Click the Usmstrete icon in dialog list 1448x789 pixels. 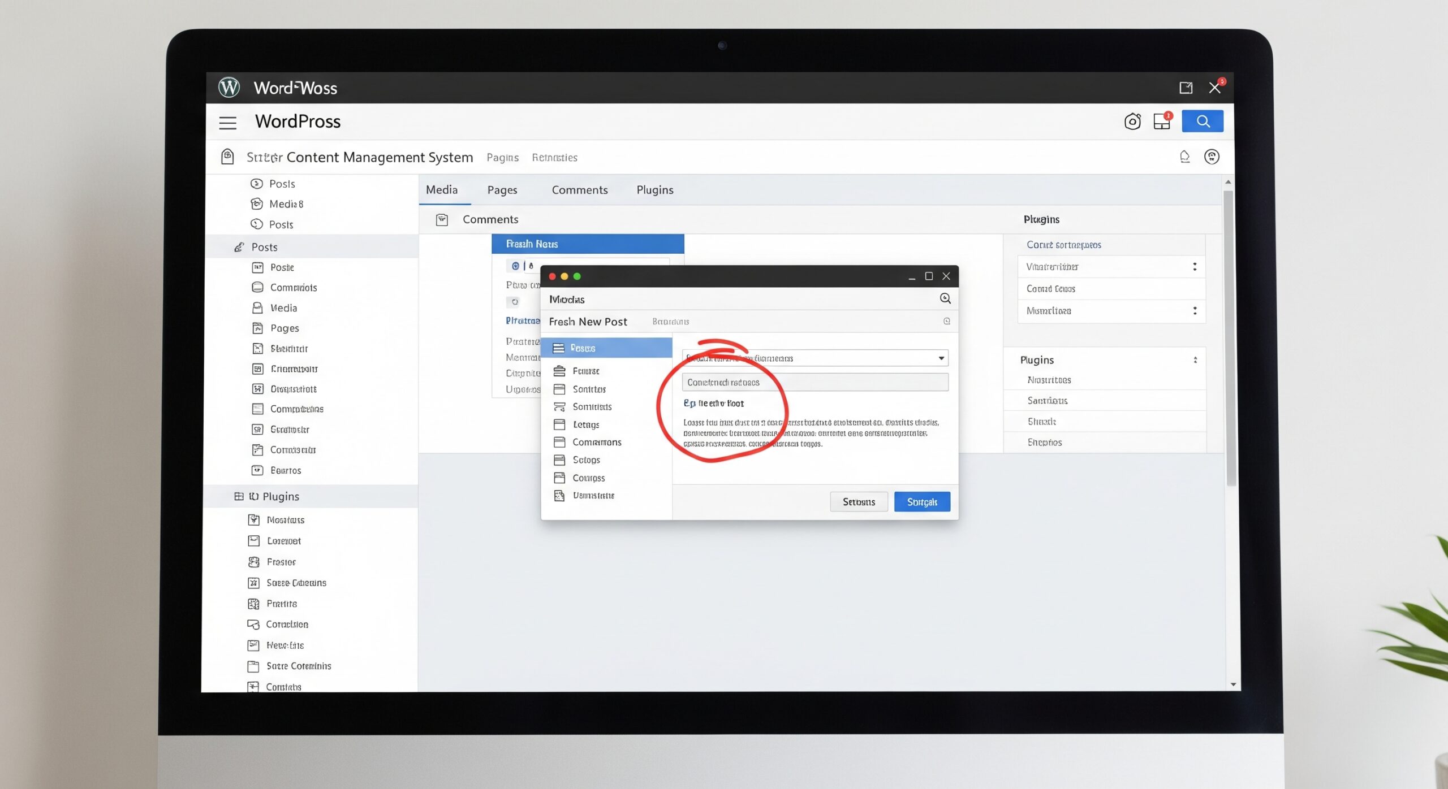[x=559, y=495]
